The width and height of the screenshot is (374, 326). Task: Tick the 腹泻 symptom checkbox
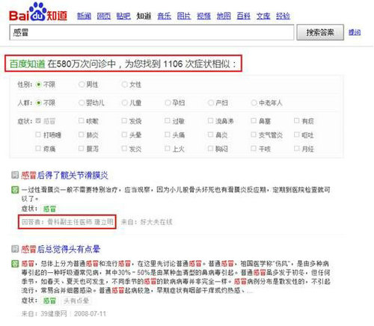[81, 149]
